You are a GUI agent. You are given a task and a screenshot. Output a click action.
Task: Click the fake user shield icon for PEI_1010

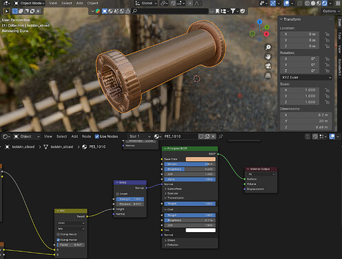click(201, 137)
